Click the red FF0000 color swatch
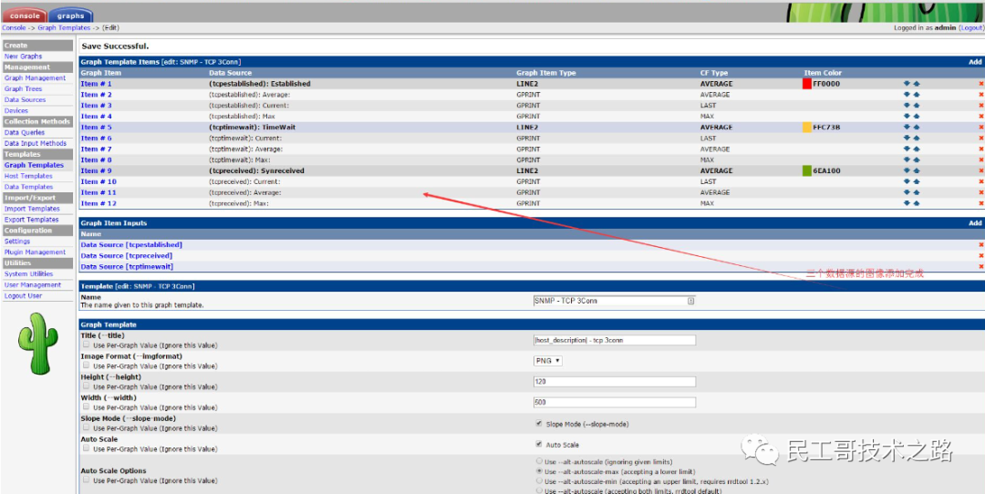Image resolution: width=985 pixels, height=494 pixels. 807,84
